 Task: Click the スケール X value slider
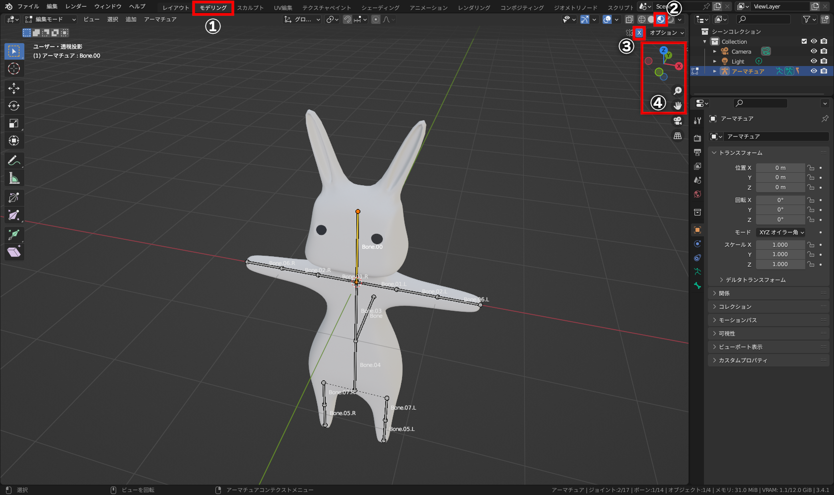coord(780,244)
